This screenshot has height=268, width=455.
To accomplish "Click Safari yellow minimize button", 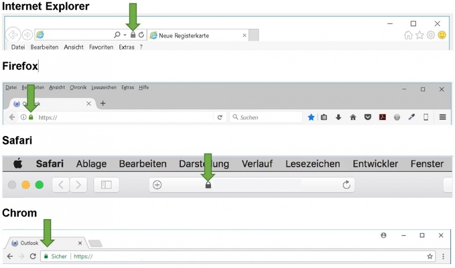I will pyautogui.click(x=26, y=185).
